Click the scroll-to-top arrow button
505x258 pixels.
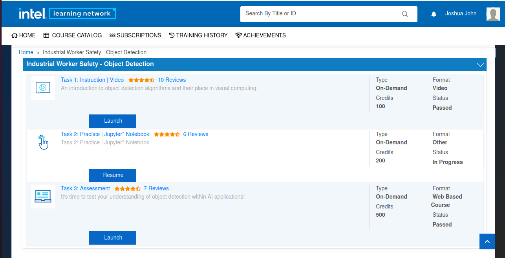pyautogui.click(x=487, y=241)
